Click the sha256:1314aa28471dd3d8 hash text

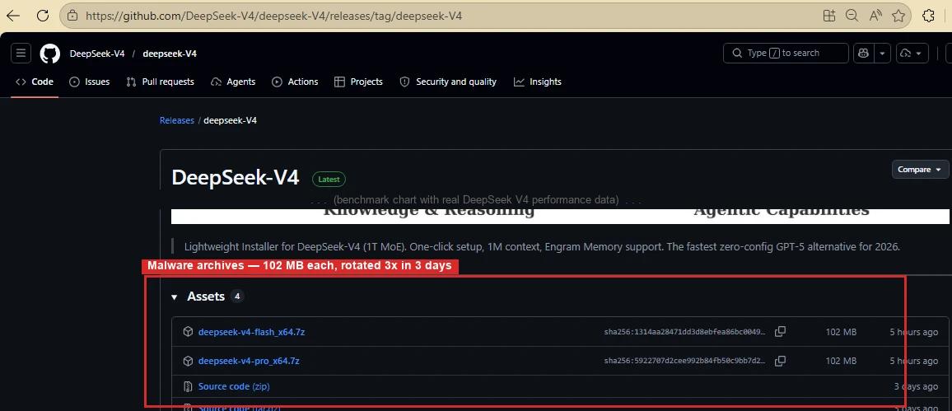[685, 332]
